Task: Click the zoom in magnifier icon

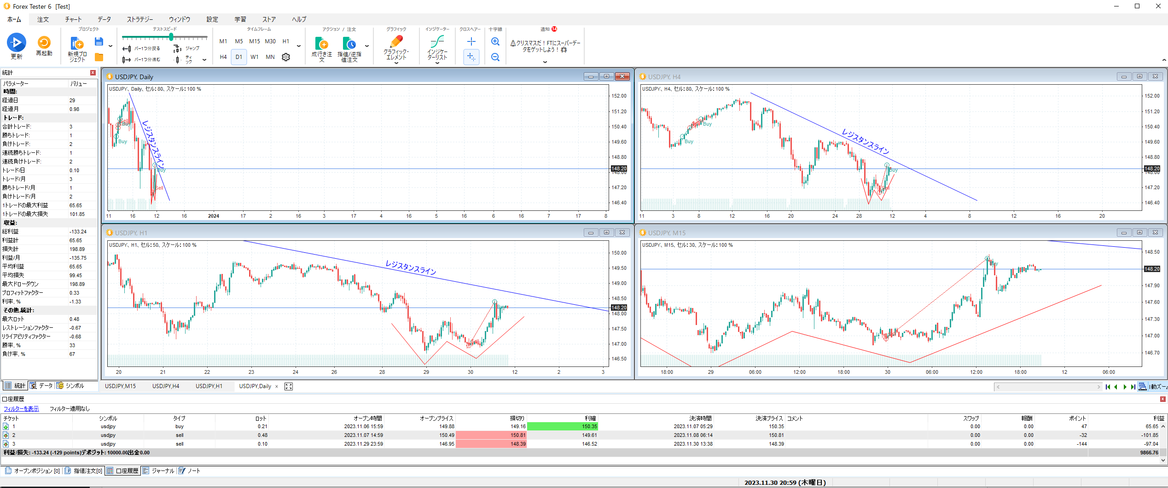Action: coord(495,41)
